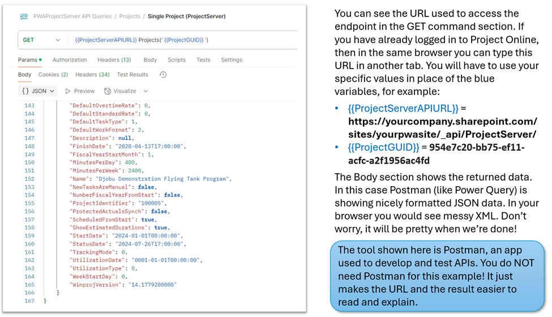Click the Preview play icon
This screenshot has height=317, width=552.
(x=68, y=91)
